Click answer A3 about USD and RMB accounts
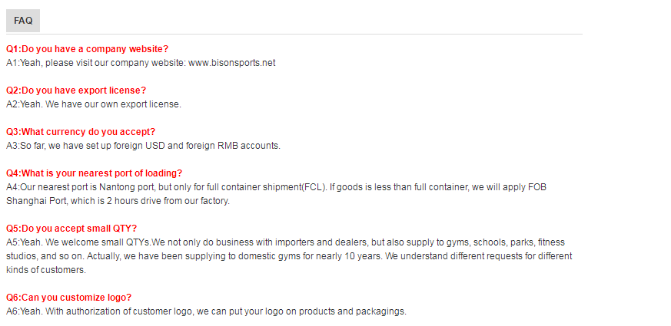Screen dimensions: 671x326 click(144, 145)
